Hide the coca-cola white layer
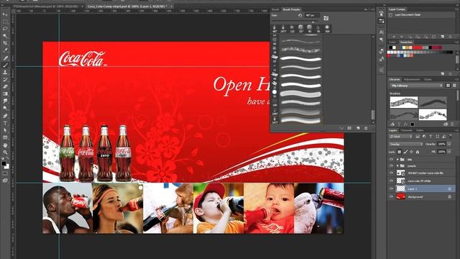This screenshot has height=259, width=460. [x=391, y=181]
